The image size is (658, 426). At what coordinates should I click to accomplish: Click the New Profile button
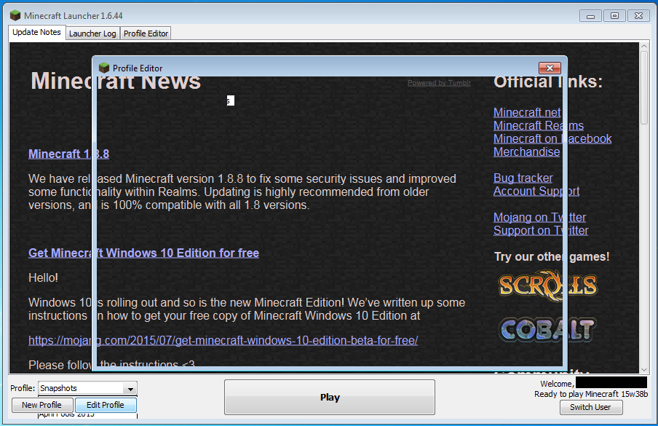(x=42, y=405)
